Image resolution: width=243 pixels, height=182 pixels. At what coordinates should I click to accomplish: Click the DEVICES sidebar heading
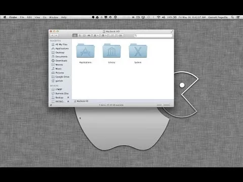pos(54,86)
